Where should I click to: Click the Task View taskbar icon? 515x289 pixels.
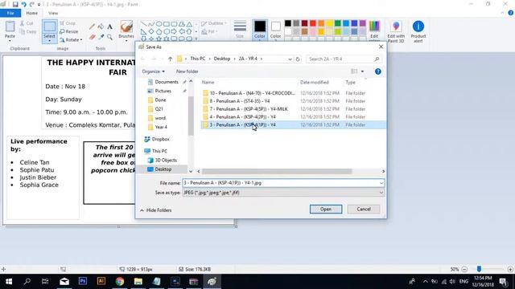coord(45,282)
